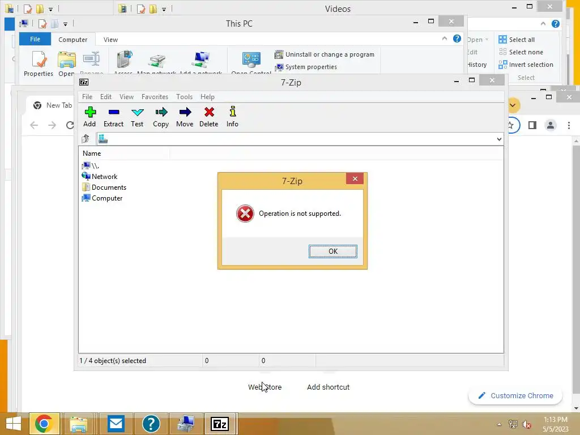Switch to Computer tab in This PC
Image resolution: width=580 pixels, height=435 pixels.
tap(73, 39)
